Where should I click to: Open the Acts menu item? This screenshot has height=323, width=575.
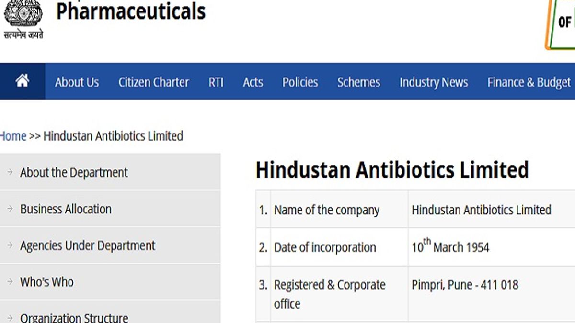(253, 82)
